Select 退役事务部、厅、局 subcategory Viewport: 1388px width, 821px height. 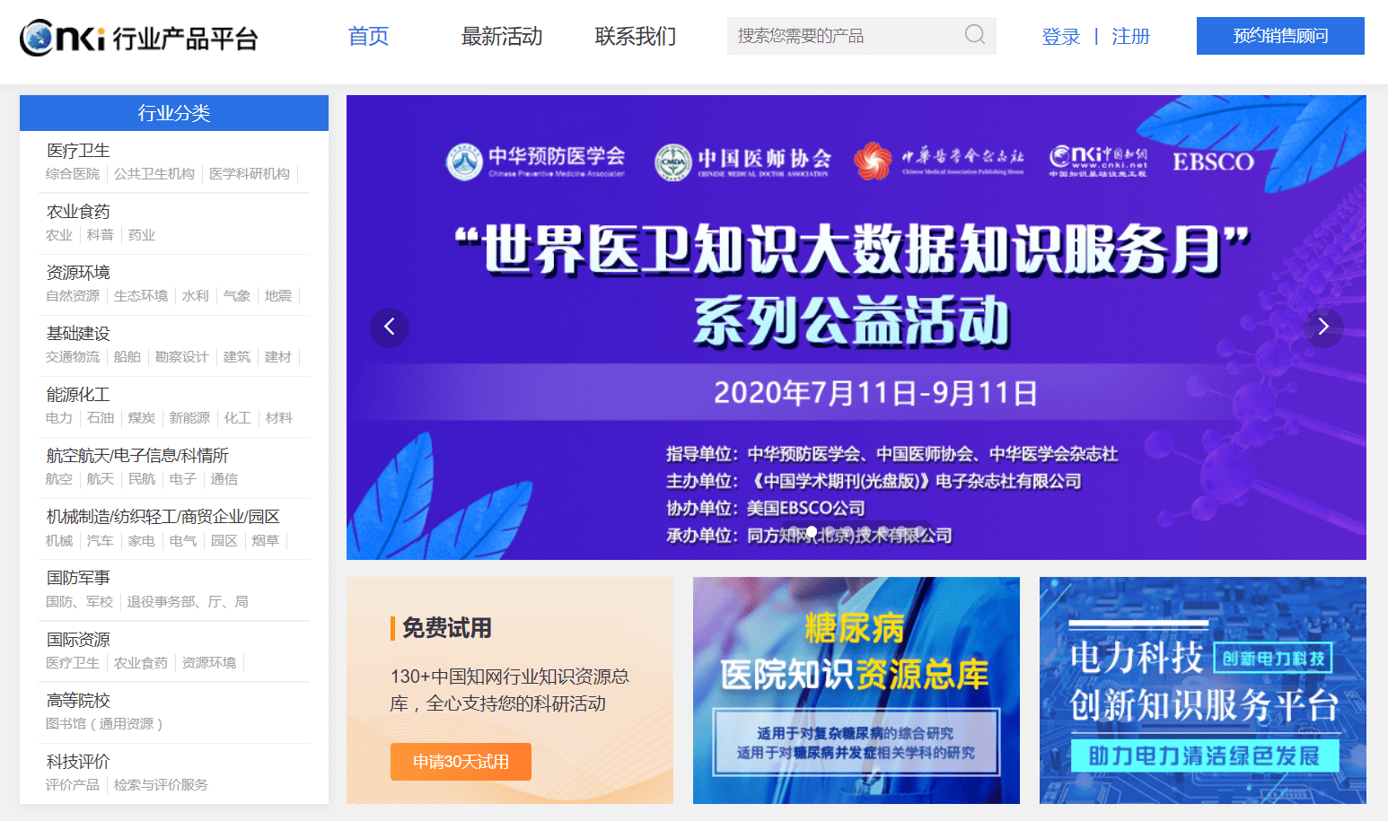coord(188,602)
